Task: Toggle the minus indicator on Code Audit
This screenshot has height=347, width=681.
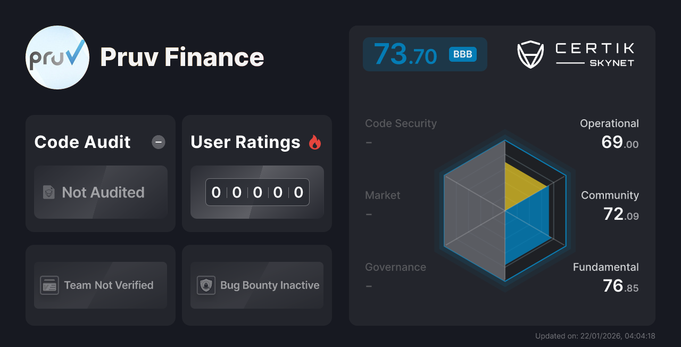Action: (x=158, y=142)
